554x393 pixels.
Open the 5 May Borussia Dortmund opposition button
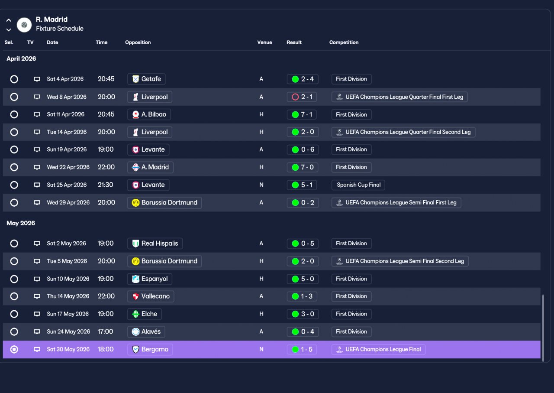tap(164, 261)
